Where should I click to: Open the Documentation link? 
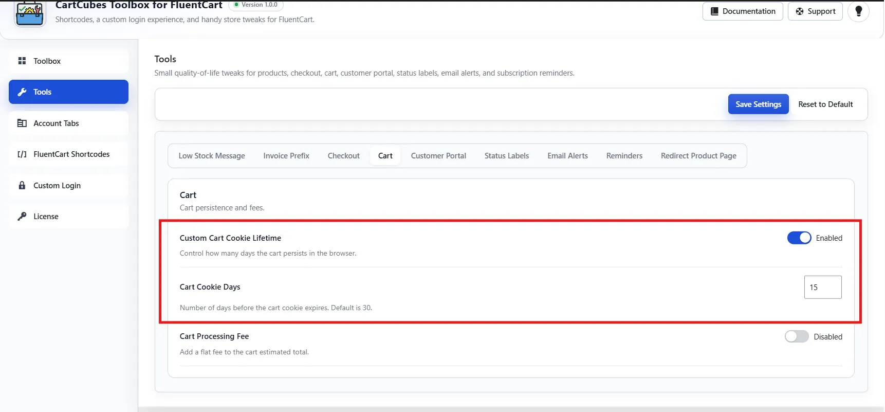(x=743, y=11)
